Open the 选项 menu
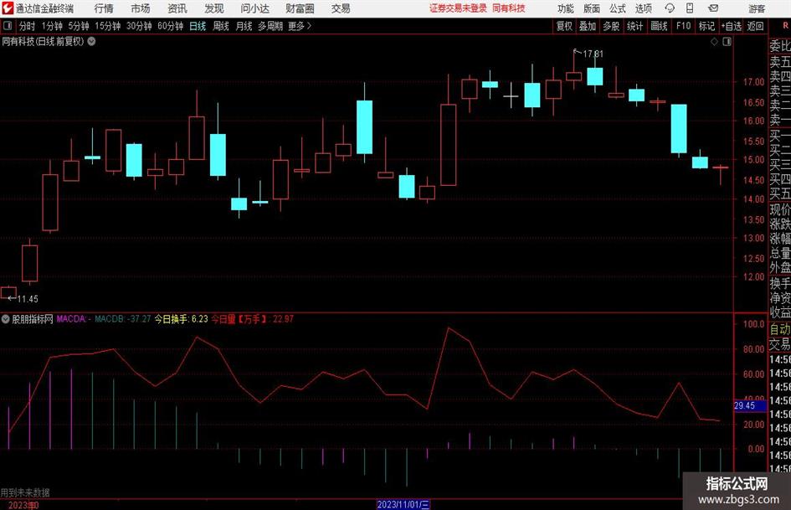The height and width of the screenshot is (510, 791). click(643, 8)
